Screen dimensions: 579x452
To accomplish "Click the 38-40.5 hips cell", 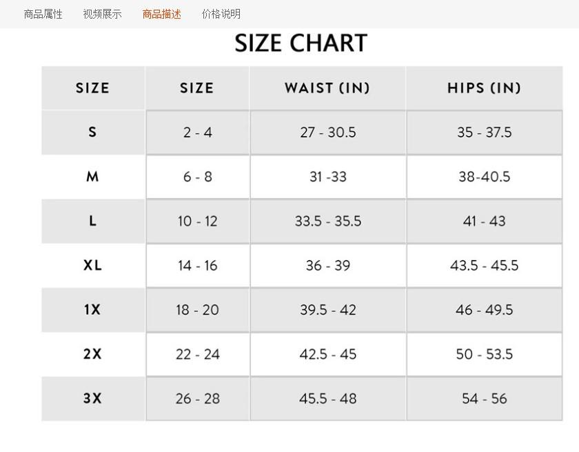I will [484, 177].
